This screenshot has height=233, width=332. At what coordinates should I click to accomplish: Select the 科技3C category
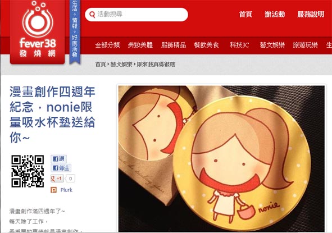point(239,45)
